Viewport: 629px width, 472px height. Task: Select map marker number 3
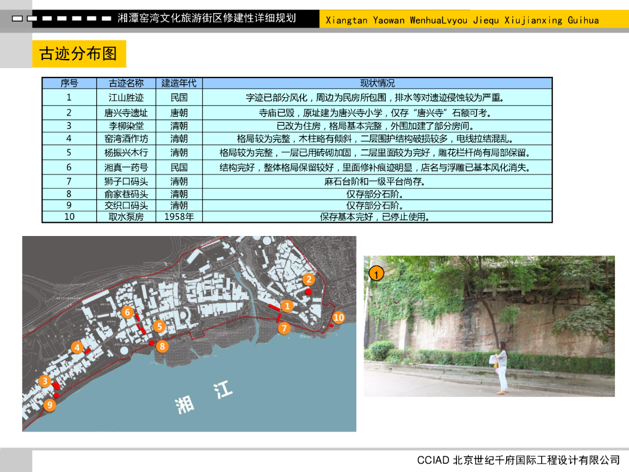pyautogui.click(x=44, y=382)
